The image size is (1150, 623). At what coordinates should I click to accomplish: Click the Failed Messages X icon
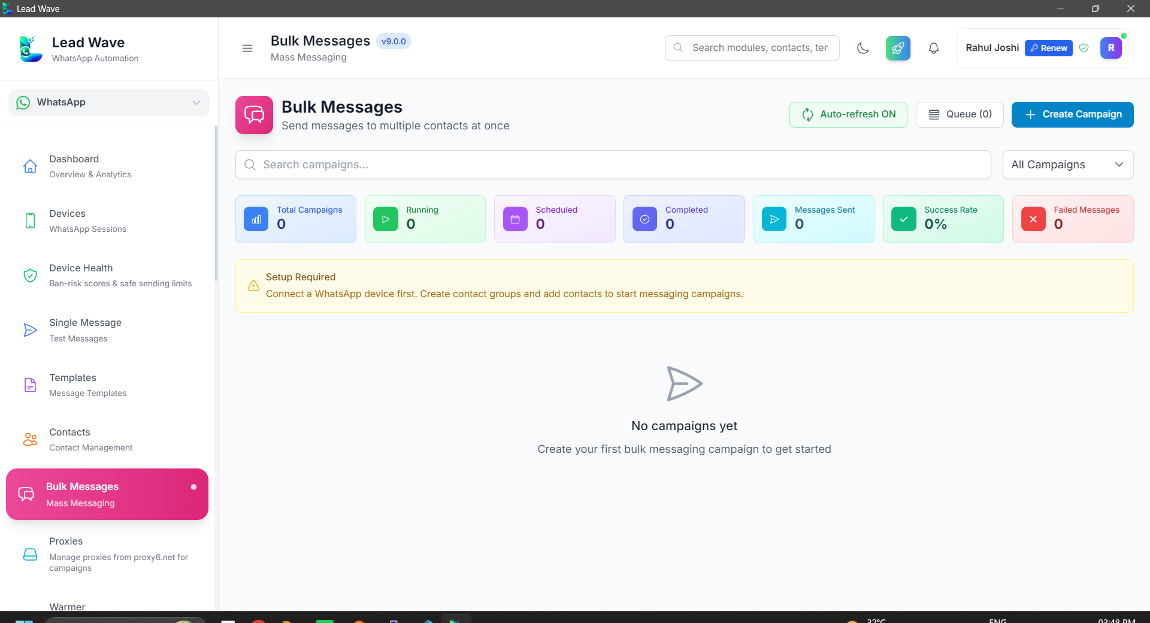pos(1033,219)
